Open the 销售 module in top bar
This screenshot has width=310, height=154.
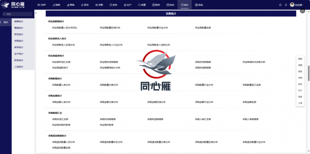coord(56,5)
